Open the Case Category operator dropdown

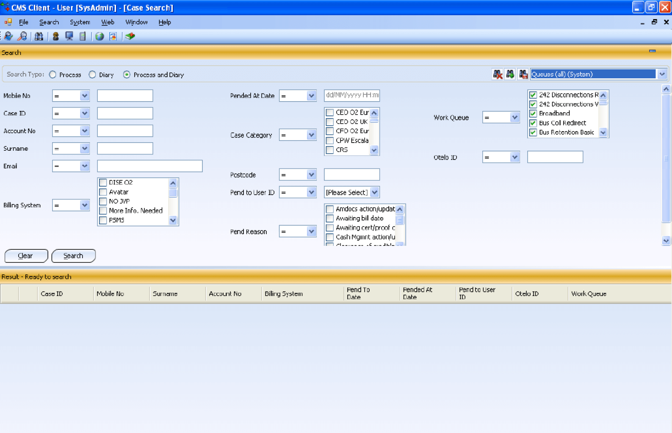tap(312, 135)
